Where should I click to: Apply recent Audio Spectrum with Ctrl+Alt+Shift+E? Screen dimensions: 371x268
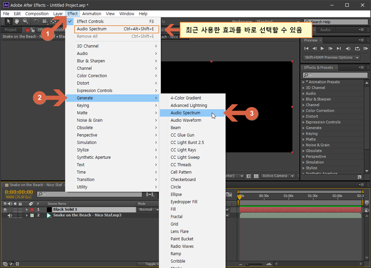pos(117,29)
